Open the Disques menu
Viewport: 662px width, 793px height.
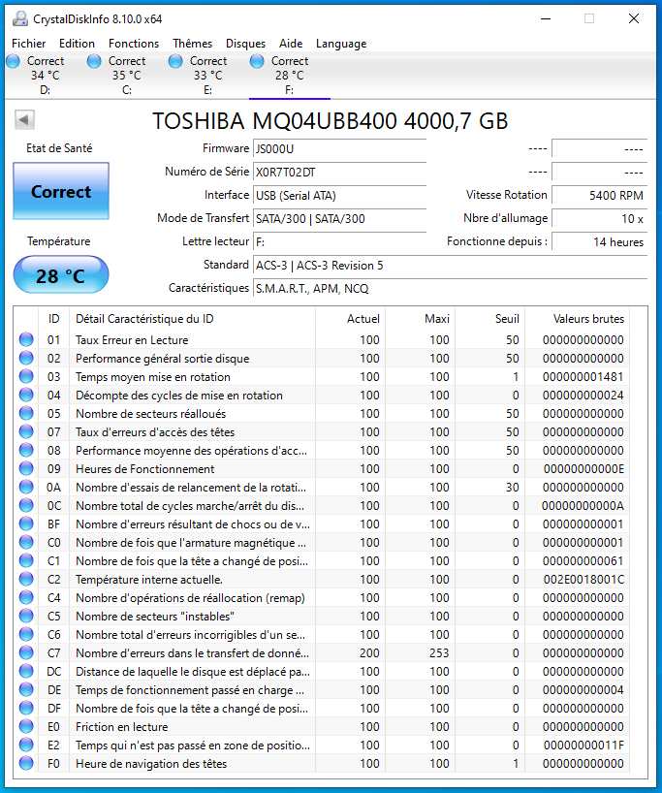click(246, 44)
